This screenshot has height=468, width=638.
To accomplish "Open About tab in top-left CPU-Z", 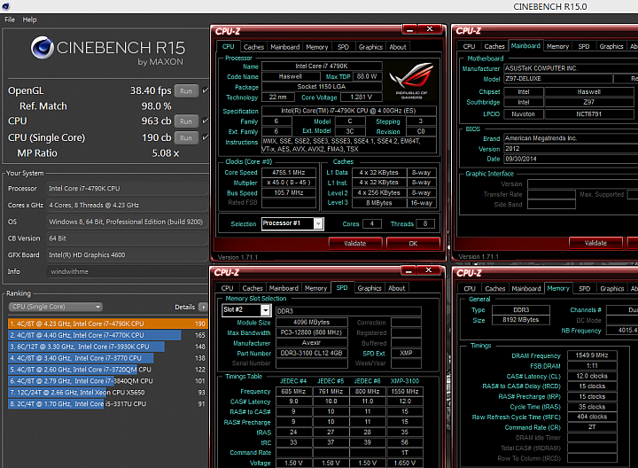I will (x=398, y=47).
